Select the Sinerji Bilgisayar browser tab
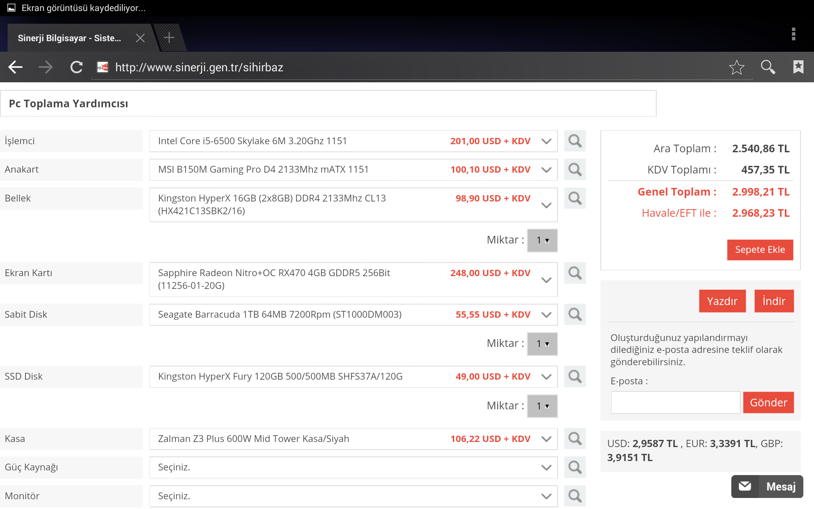814x509 pixels. pos(70,38)
